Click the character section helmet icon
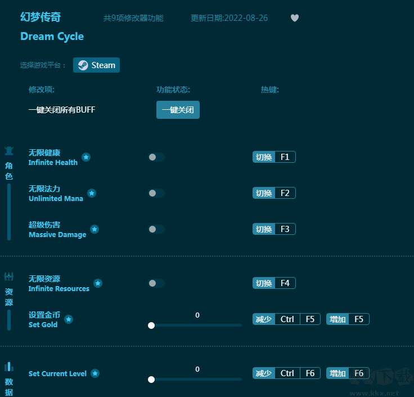 (x=9, y=151)
